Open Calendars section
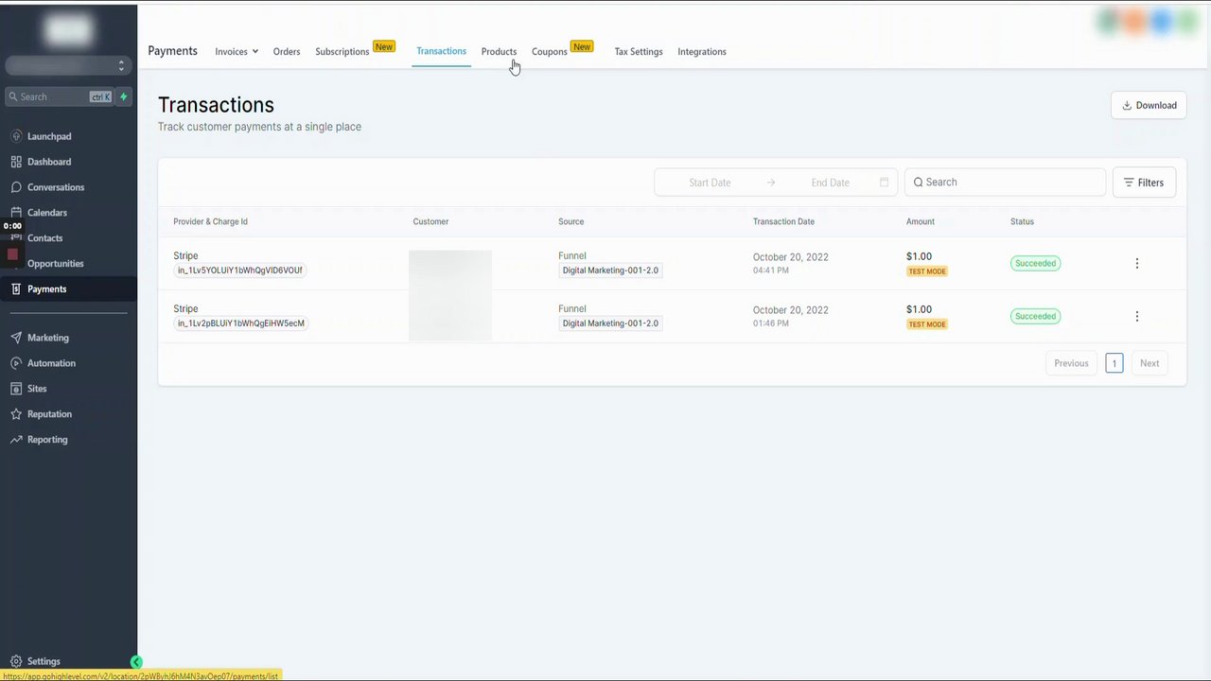1211x681 pixels. click(x=47, y=213)
